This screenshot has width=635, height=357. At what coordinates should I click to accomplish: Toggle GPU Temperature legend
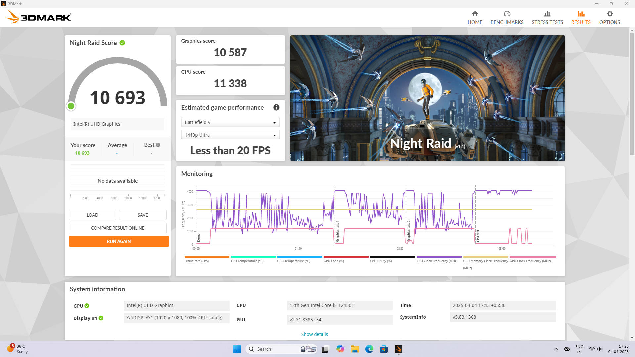[299, 259]
